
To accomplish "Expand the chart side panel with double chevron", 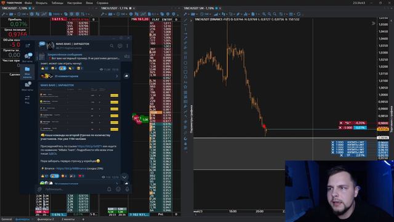I will 373,23.
